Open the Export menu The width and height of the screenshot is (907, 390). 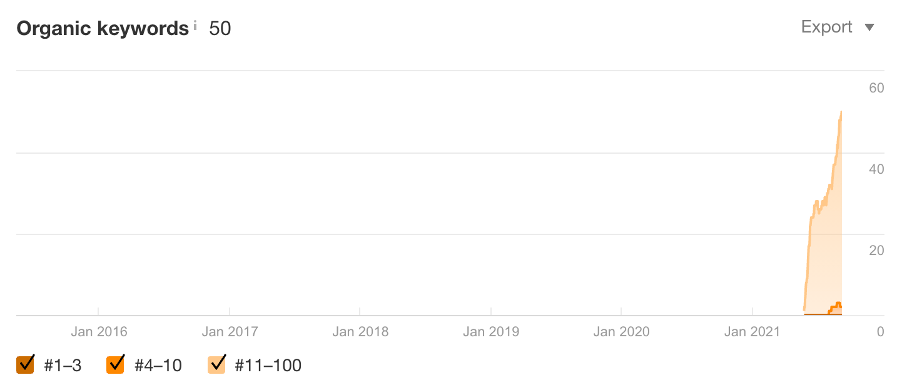[838, 27]
